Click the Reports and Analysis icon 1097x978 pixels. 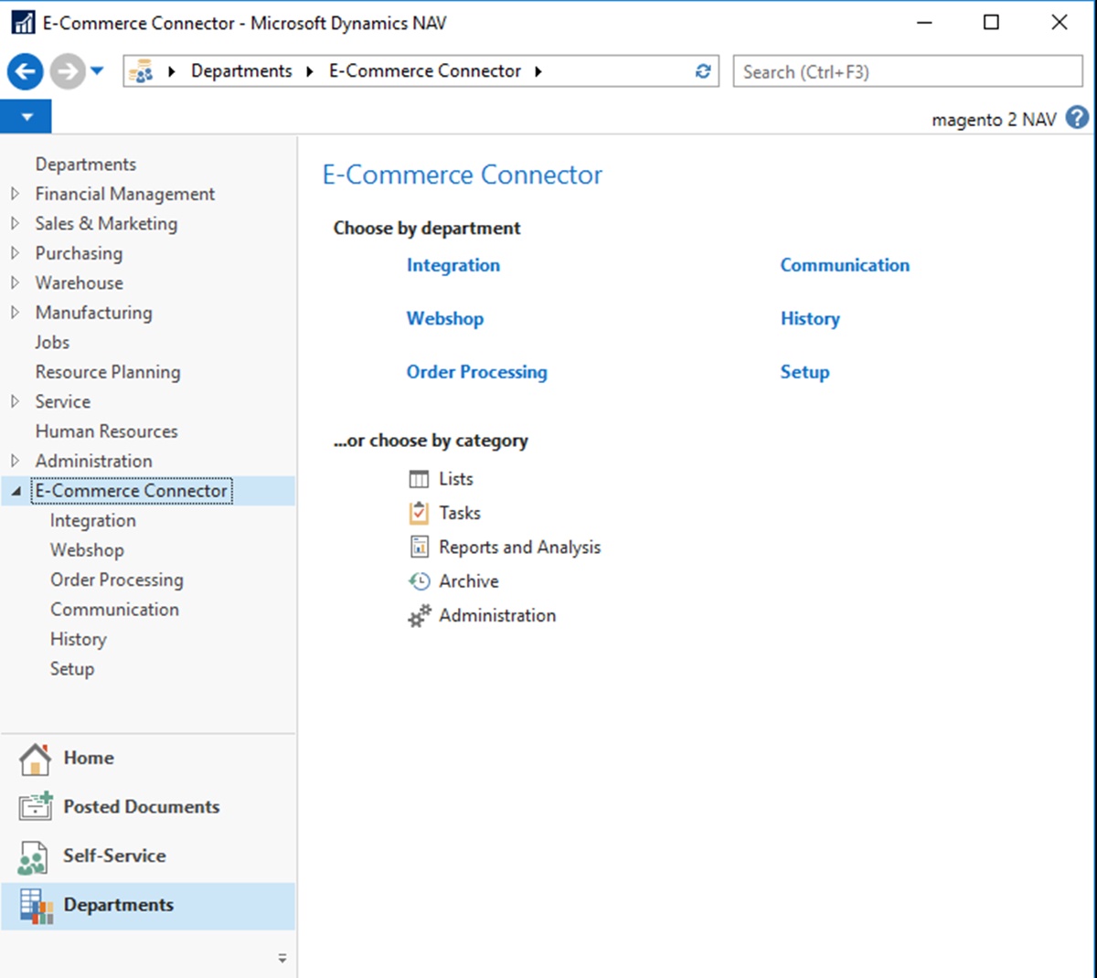(419, 547)
